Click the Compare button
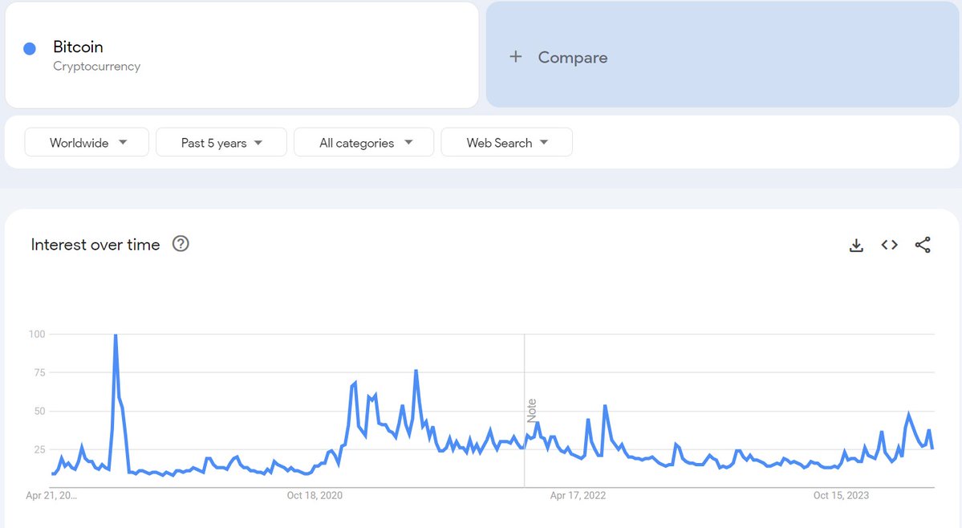Viewport: 962px width, 528px height. coord(572,58)
